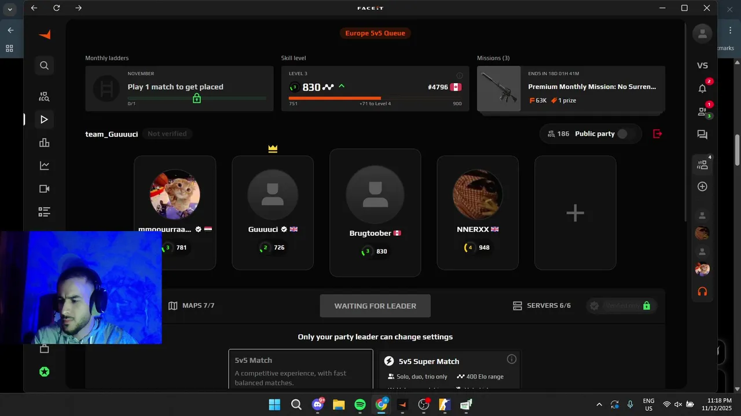
Task: Open the notifications bell icon
Action: (x=702, y=88)
